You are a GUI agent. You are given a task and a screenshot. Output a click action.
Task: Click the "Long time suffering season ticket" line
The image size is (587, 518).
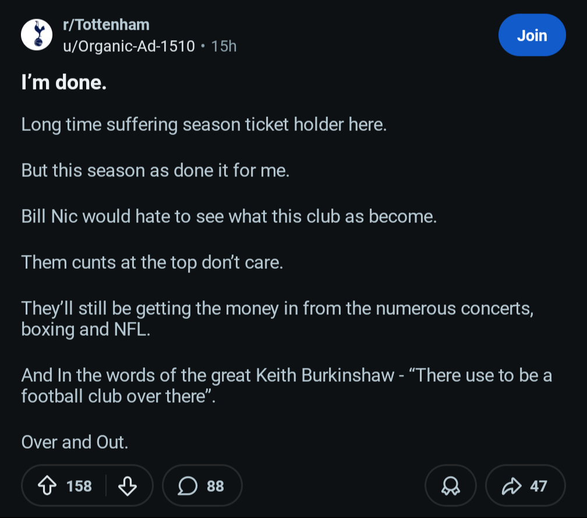pos(204,125)
